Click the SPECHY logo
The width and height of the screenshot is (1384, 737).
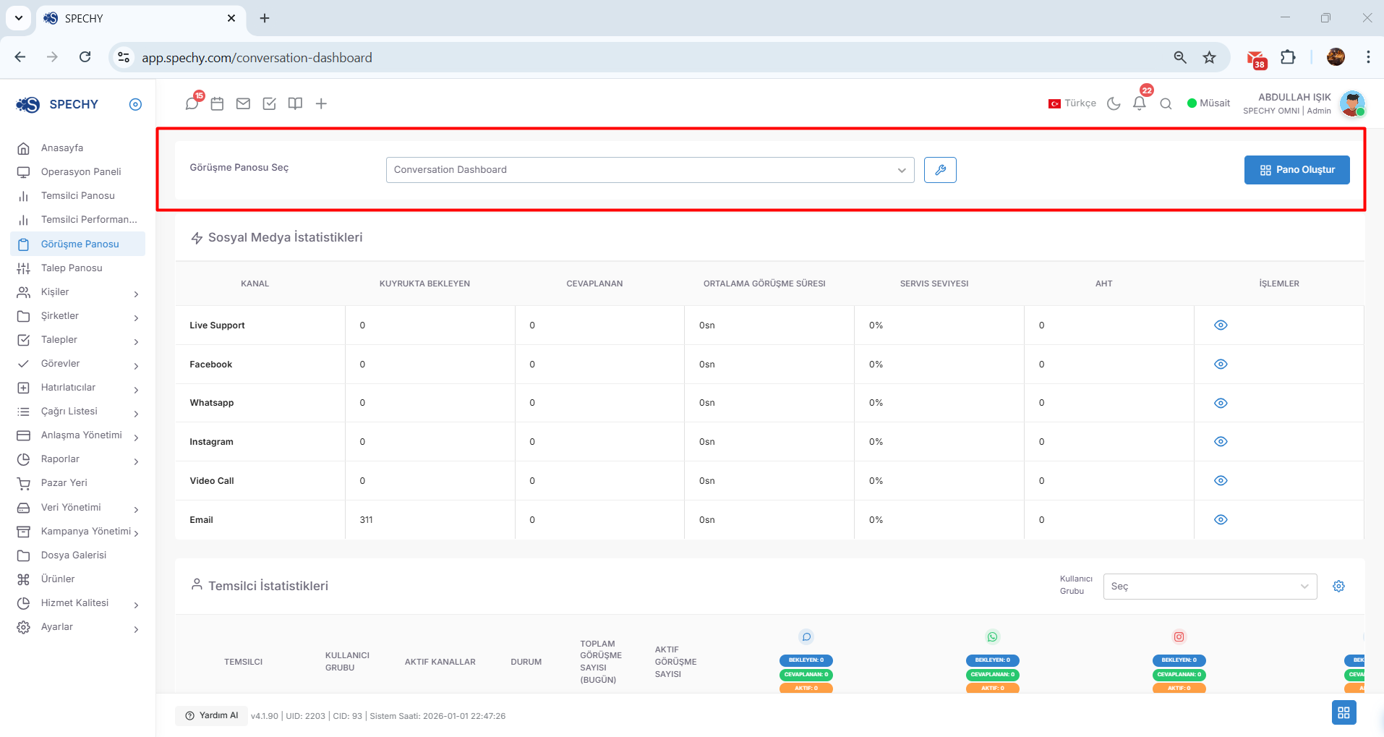[x=57, y=104]
